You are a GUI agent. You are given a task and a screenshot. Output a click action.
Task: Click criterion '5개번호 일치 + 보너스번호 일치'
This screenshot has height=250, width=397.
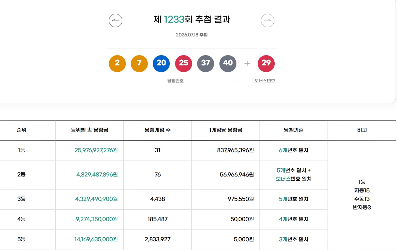tap(294, 174)
